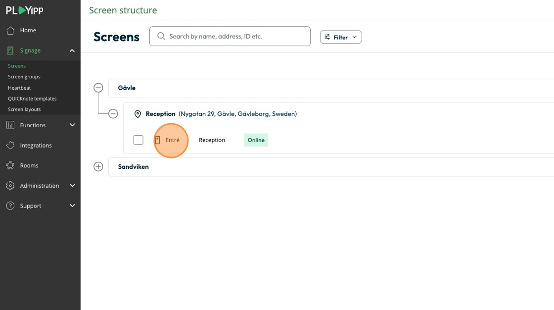Click the Rooms icon in sidebar
Image resolution: width=554 pixels, height=310 pixels.
10,165
